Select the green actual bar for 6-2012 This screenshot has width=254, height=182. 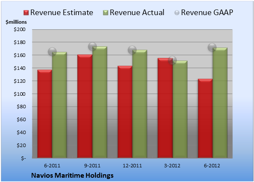pos(220,103)
